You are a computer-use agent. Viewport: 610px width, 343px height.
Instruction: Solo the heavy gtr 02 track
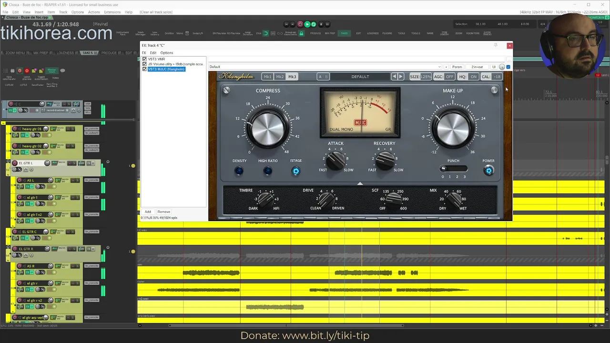73,146
